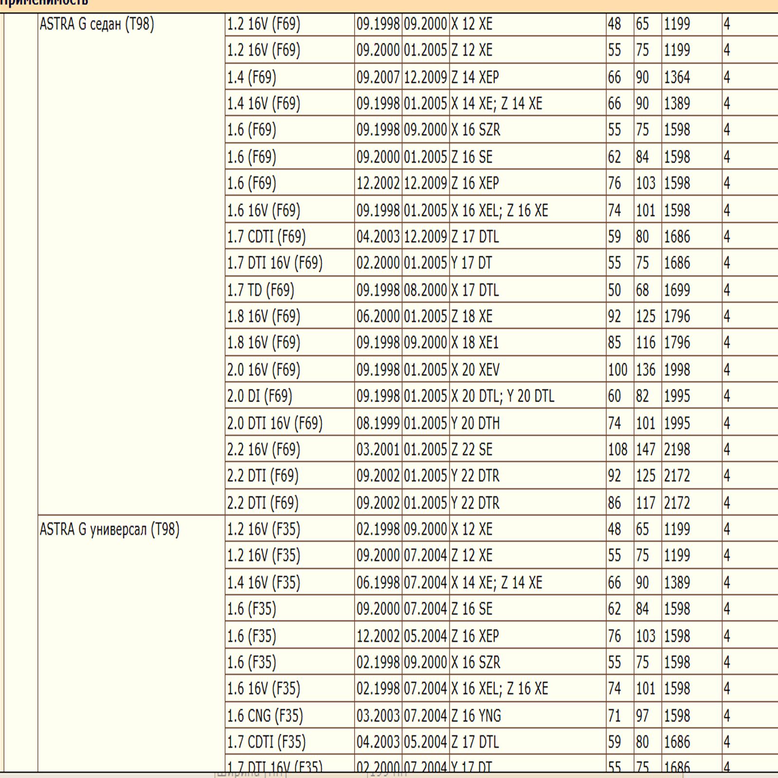Click the 08.1999 start date cell

[x=378, y=423]
